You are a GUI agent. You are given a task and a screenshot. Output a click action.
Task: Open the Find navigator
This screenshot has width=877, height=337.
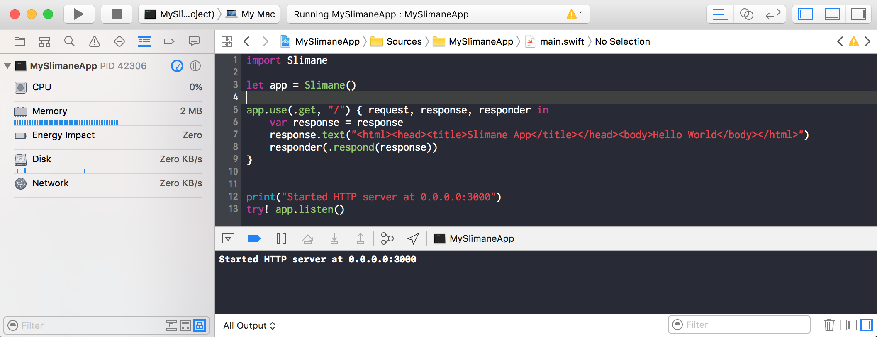click(70, 41)
